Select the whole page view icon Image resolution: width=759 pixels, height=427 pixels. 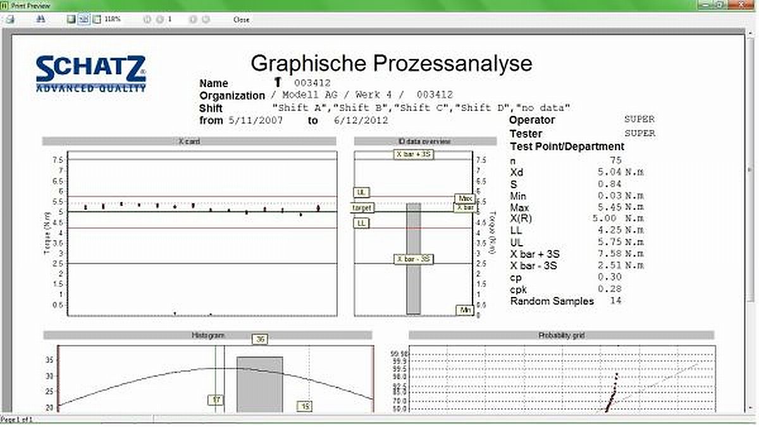click(x=71, y=20)
